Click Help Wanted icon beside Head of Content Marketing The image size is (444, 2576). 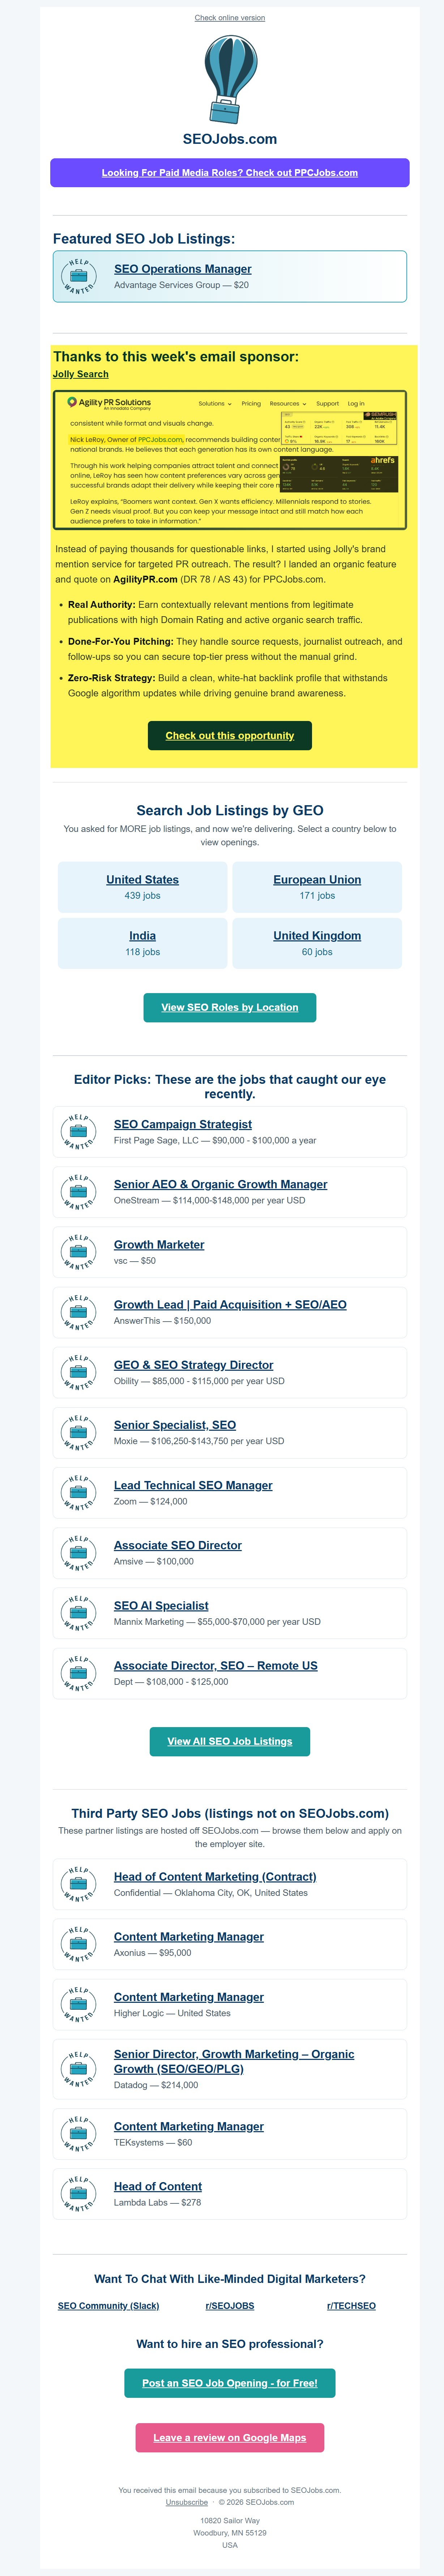(78, 1884)
